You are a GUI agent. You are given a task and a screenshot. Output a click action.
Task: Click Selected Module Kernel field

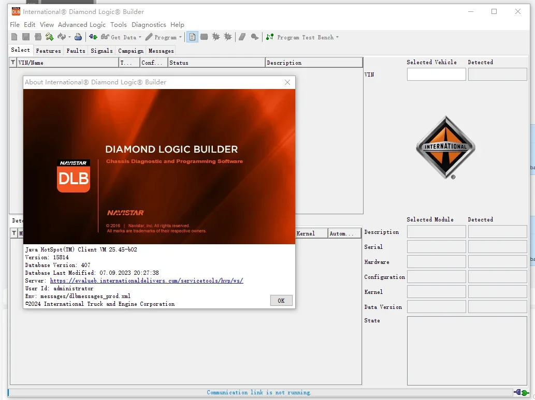437,292
